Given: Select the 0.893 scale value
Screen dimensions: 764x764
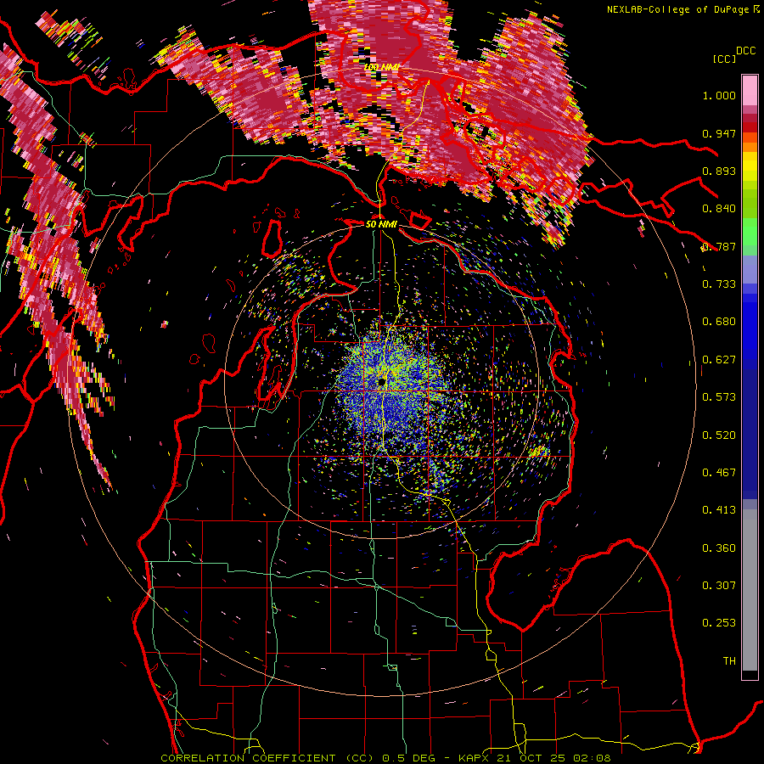Looking at the screenshot, I should click(719, 171).
